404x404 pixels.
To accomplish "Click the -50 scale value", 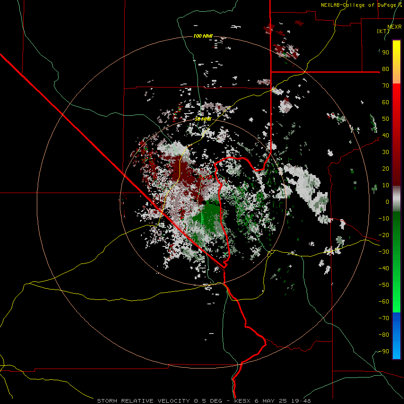I will click(384, 285).
